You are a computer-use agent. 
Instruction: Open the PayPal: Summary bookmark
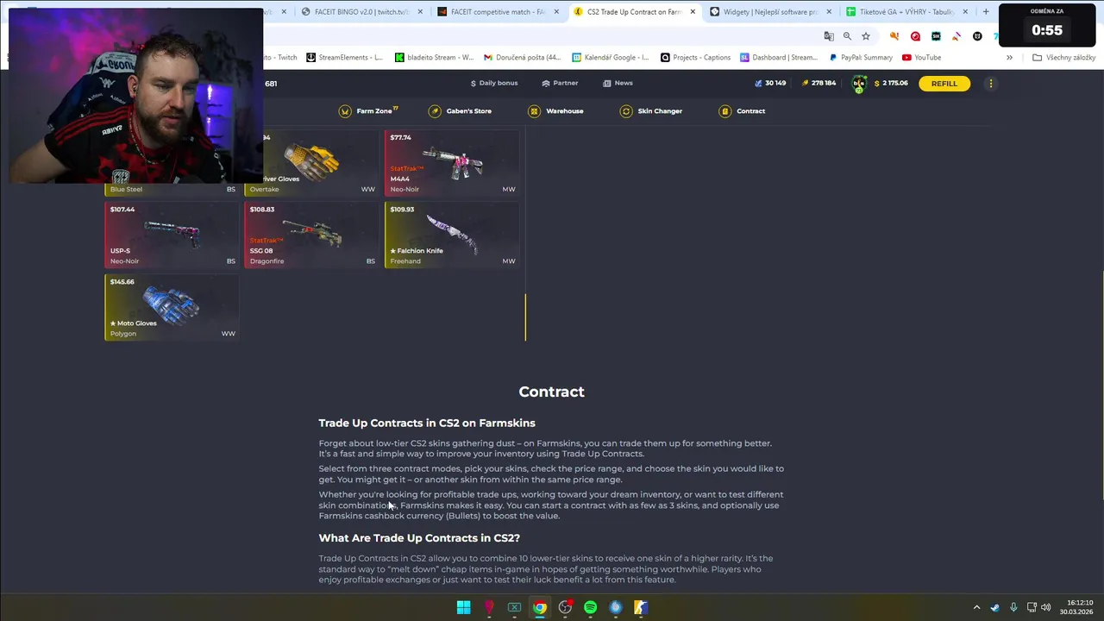point(861,58)
